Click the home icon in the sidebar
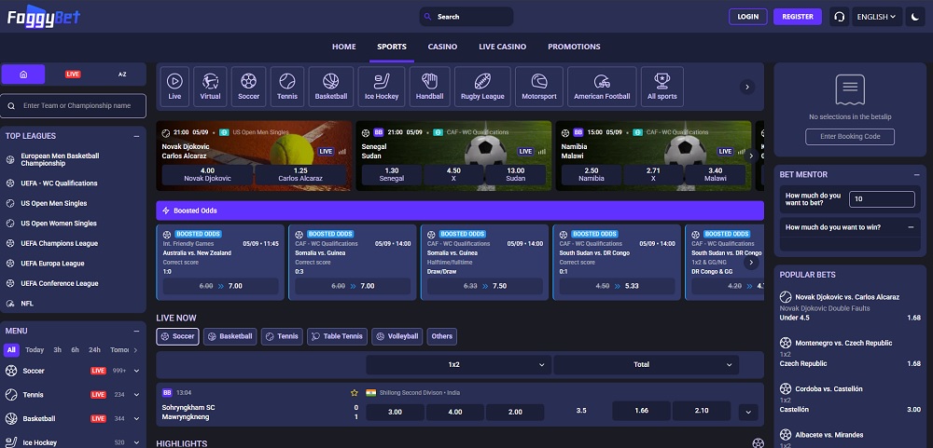 pyautogui.click(x=24, y=74)
